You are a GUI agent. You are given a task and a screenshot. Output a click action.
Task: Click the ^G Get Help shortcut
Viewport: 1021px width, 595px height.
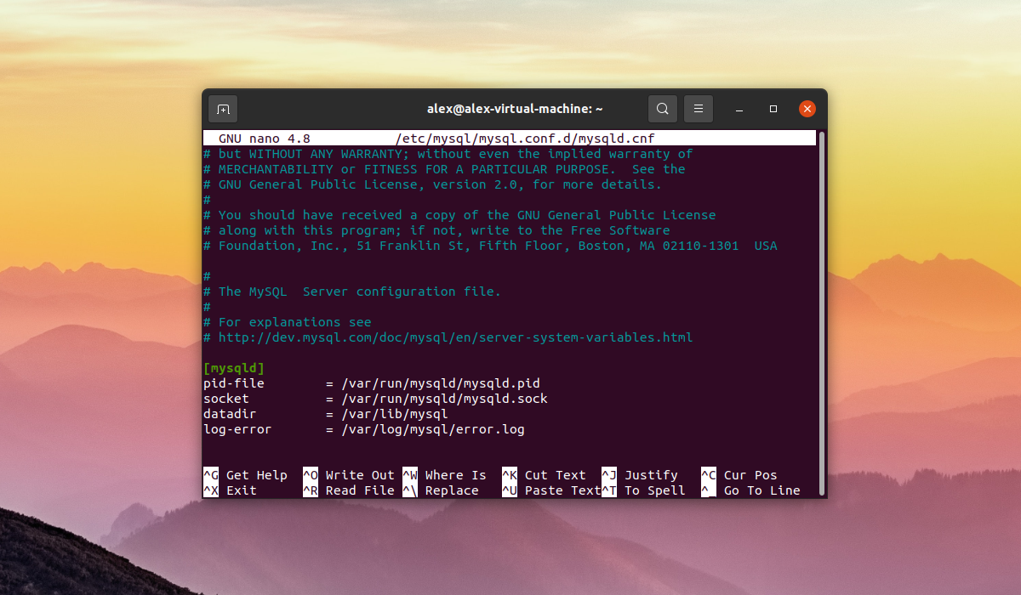[245, 475]
